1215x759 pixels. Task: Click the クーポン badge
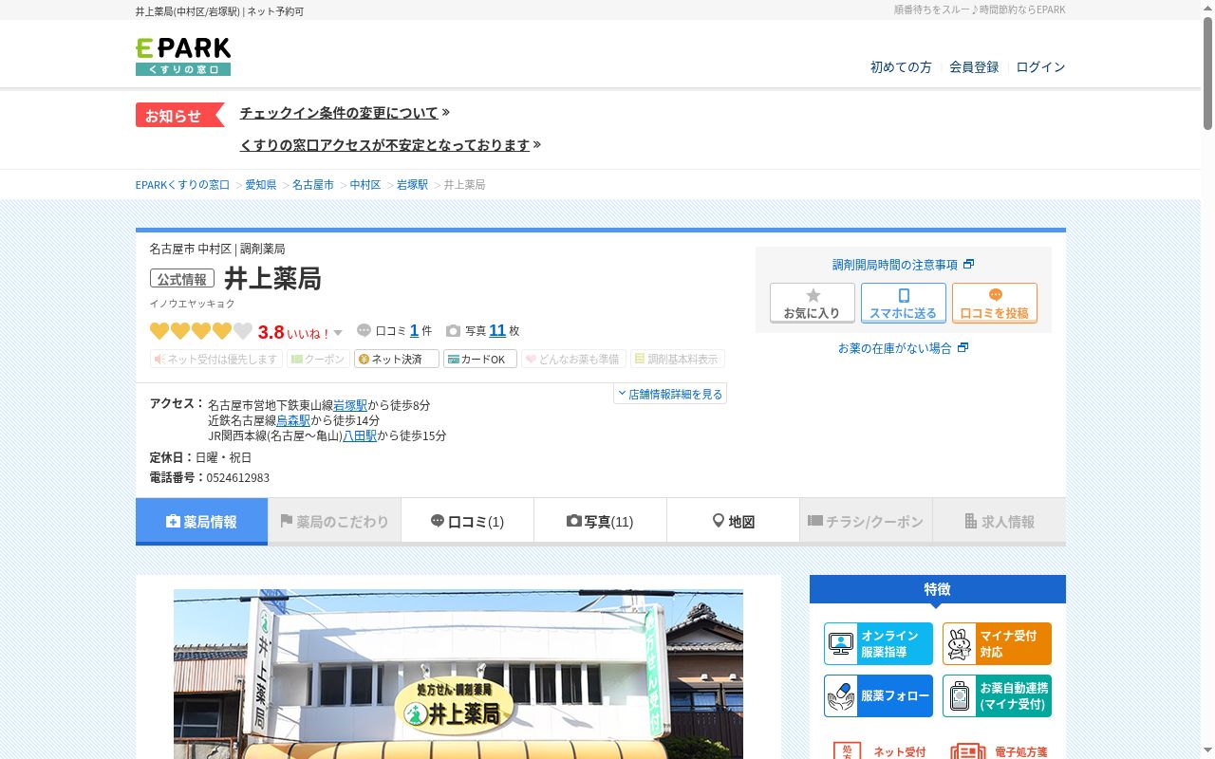(318, 359)
